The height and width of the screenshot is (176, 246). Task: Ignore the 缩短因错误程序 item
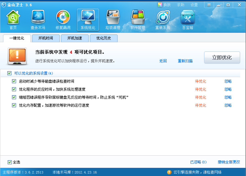(x=228, y=97)
